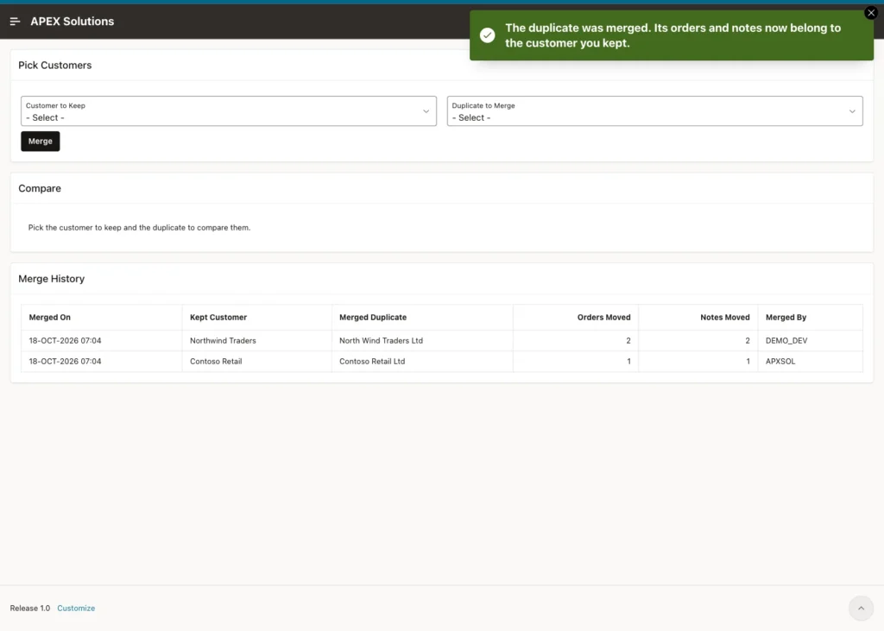Click the duplicate merged success message text
The width and height of the screenshot is (884, 631).
pos(672,35)
